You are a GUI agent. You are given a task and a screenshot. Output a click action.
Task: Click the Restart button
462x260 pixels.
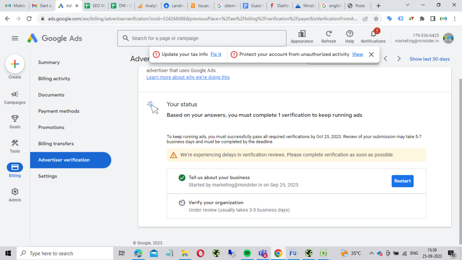402,181
